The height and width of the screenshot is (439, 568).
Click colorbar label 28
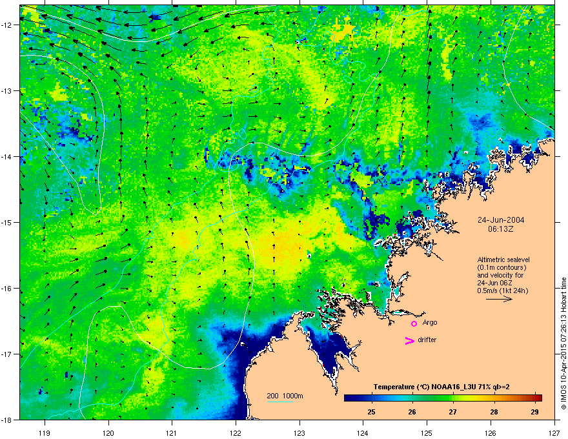494,412
